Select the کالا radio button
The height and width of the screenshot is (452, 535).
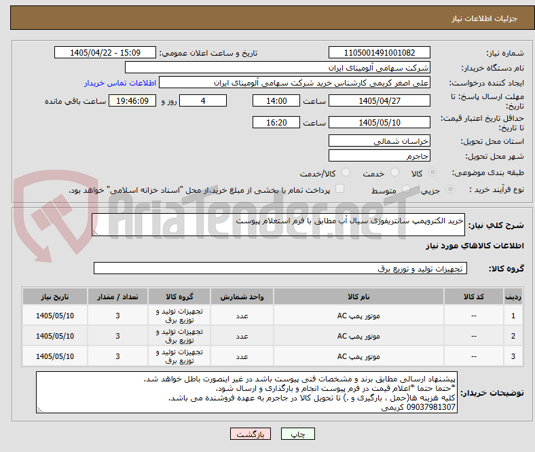click(432, 172)
